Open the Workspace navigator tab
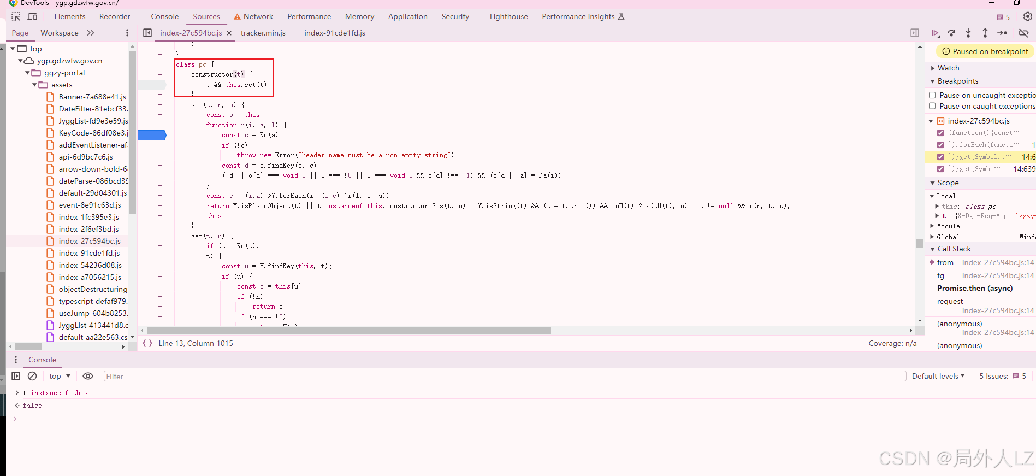This screenshot has width=1036, height=476. pyautogui.click(x=60, y=33)
